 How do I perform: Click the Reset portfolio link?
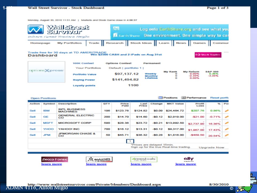click(219, 98)
